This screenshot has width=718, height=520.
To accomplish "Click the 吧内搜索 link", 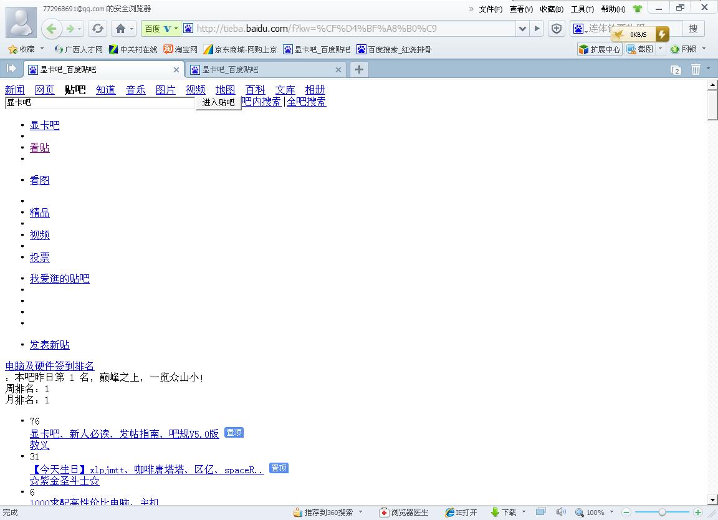I will (x=261, y=101).
